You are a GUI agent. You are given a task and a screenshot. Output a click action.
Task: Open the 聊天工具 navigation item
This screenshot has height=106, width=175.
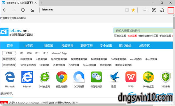tap(87, 46)
